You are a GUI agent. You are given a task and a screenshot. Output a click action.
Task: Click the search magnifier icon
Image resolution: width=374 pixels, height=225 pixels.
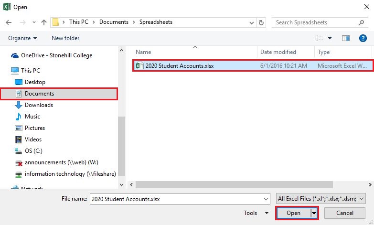361,22
